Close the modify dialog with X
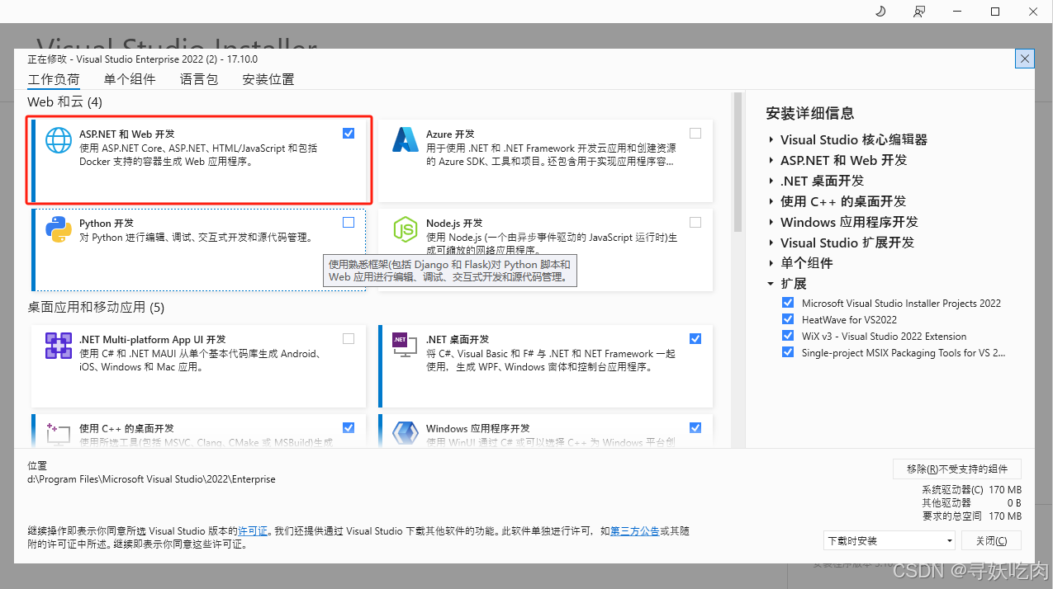The height and width of the screenshot is (589, 1053). click(x=1024, y=59)
